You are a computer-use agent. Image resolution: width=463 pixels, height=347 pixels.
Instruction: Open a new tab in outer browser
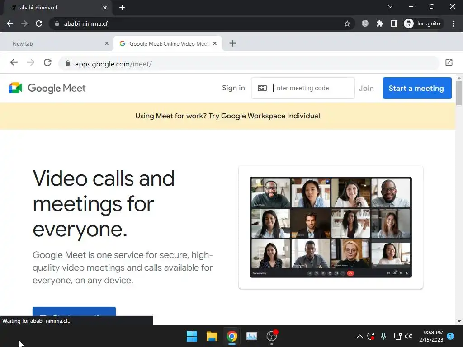coord(122,8)
